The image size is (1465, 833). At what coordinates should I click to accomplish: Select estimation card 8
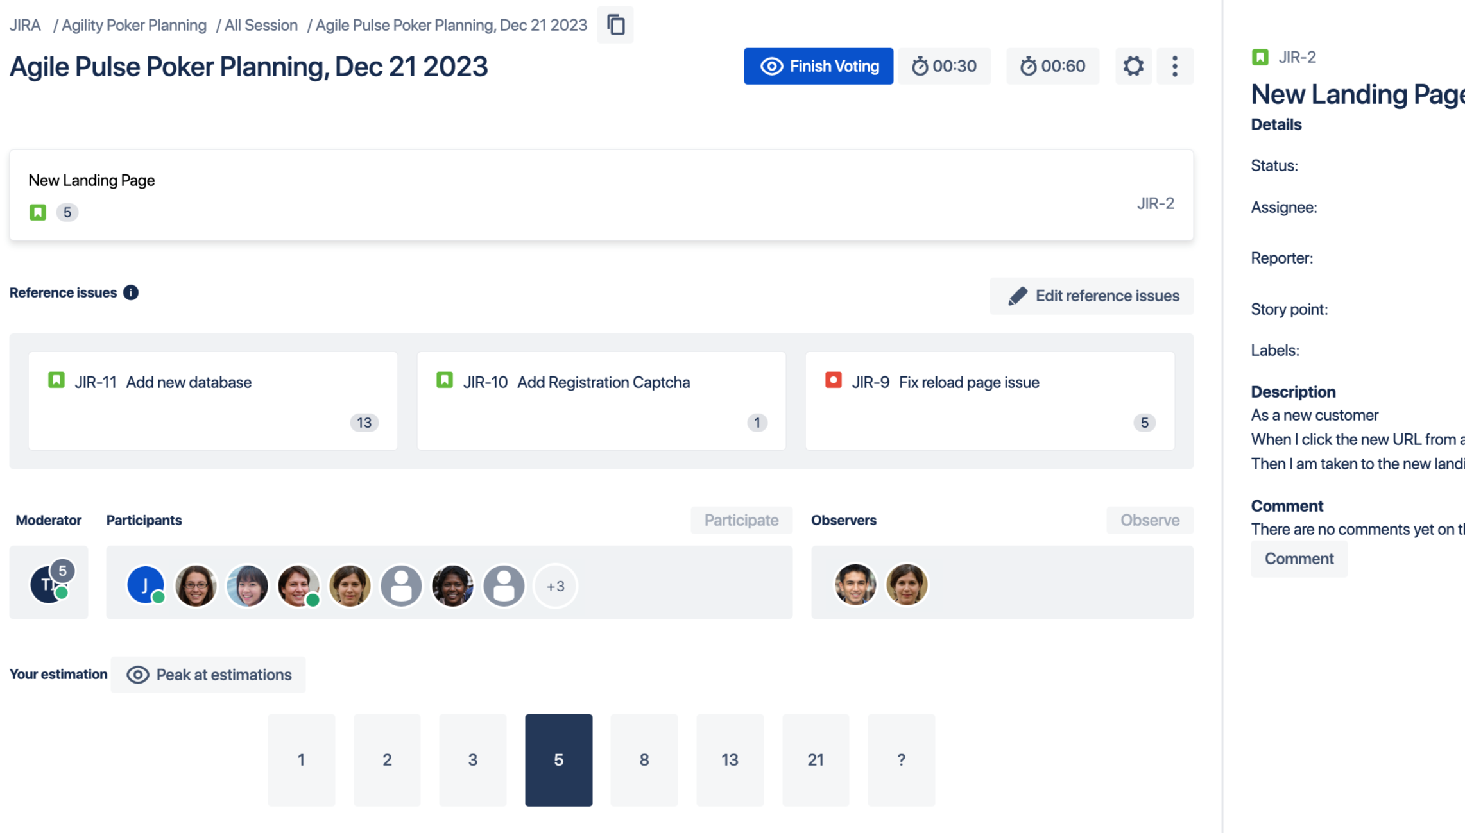click(644, 760)
